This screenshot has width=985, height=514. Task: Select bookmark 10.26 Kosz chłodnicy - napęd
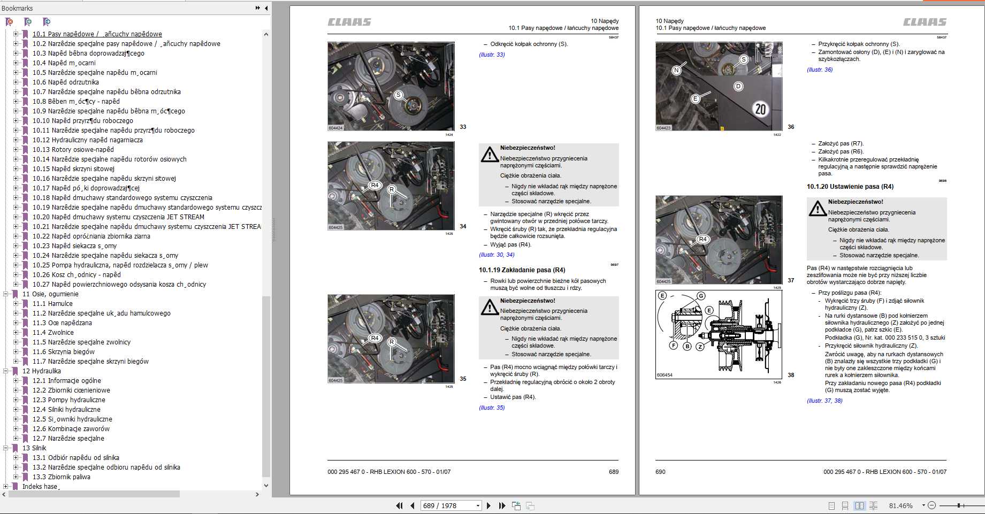click(77, 274)
